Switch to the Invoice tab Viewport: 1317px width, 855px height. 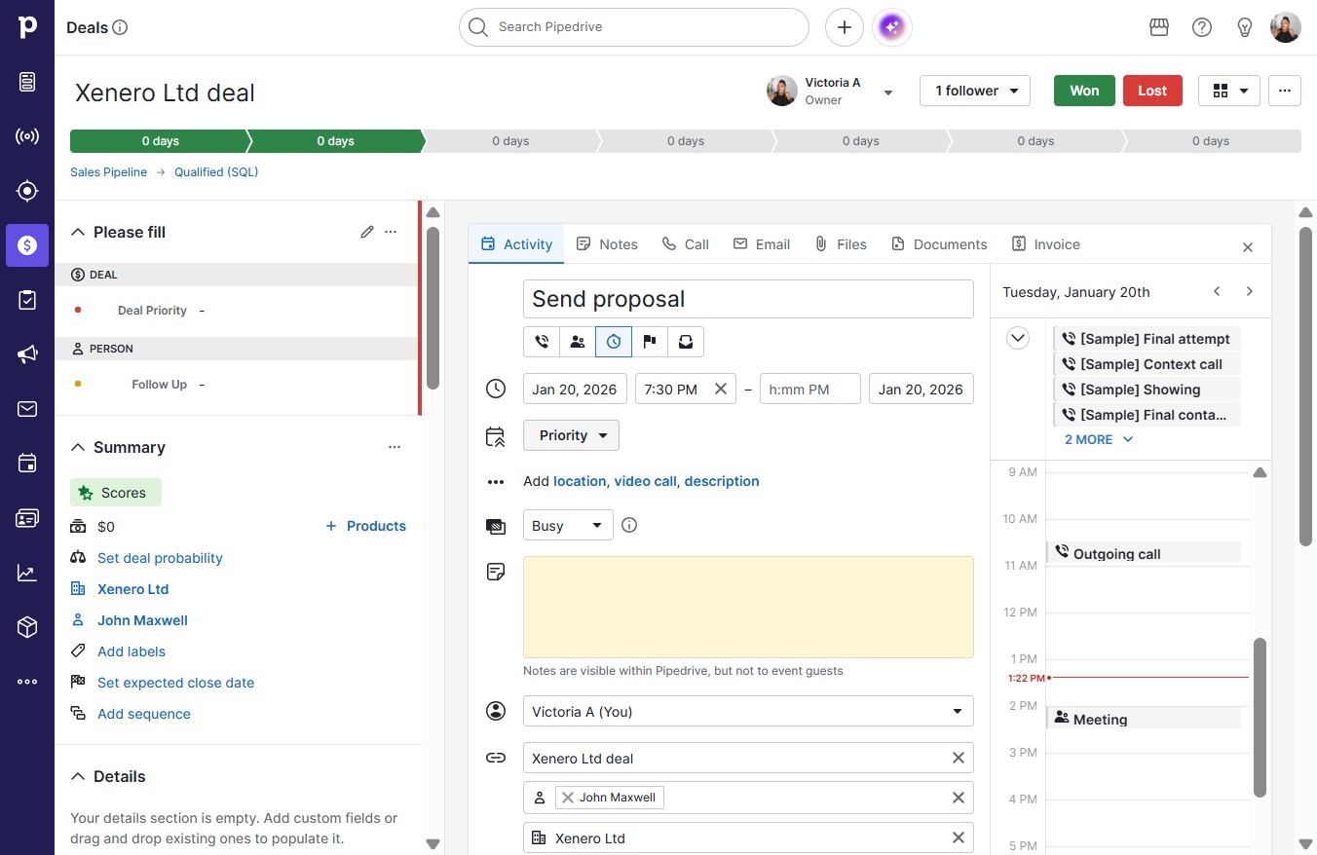(x=1046, y=244)
